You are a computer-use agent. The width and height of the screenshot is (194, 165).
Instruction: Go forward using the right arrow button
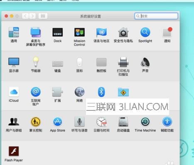tap(32, 16)
